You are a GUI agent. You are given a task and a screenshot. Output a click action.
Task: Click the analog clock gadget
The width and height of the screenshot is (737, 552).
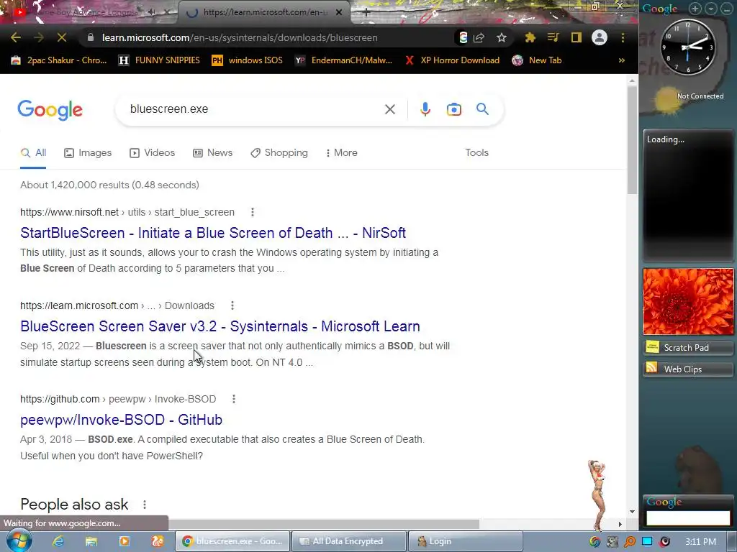click(x=687, y=47)
